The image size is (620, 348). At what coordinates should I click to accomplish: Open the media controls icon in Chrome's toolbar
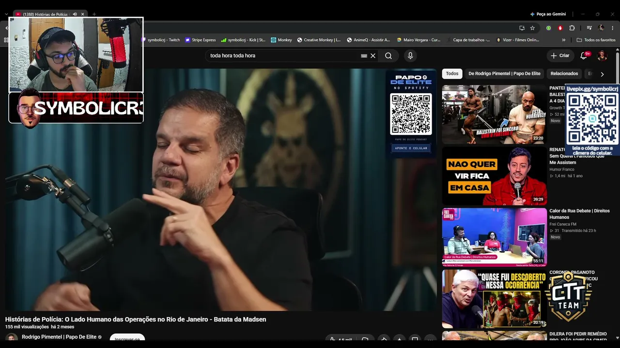tap(589, 28)
